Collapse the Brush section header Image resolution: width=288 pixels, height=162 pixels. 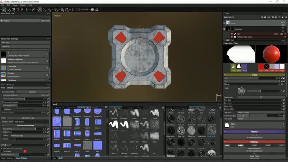(x=254, y=75)
